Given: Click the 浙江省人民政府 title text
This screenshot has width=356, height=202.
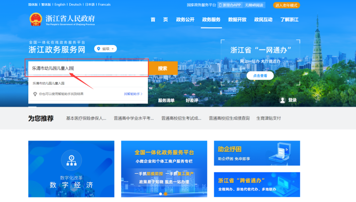Looking at the screenshot, I should click(x=70, y=18).
